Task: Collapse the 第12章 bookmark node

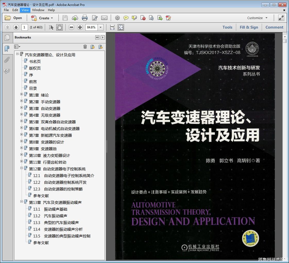Action: (22, 168)
